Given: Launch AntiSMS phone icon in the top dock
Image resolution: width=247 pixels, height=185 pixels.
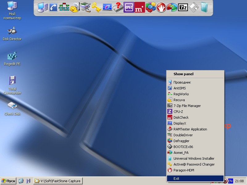Looking at the screenshot, I should (53, 7).
